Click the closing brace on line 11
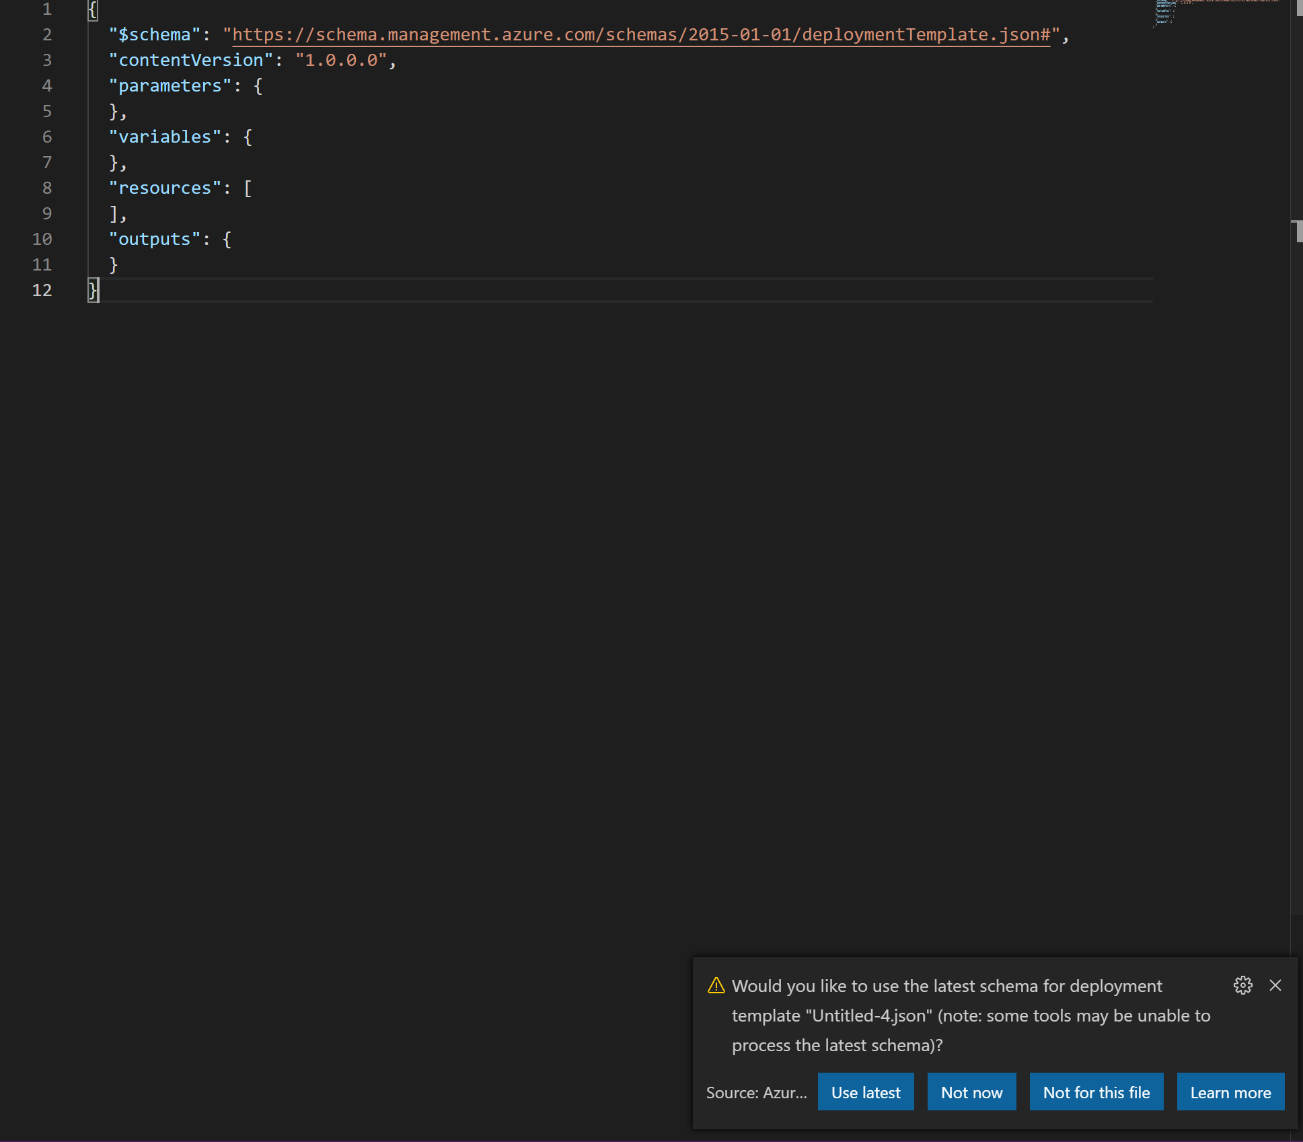Image resolution: width=1303 pixels, height=1142 pixels. click(113, 264)
